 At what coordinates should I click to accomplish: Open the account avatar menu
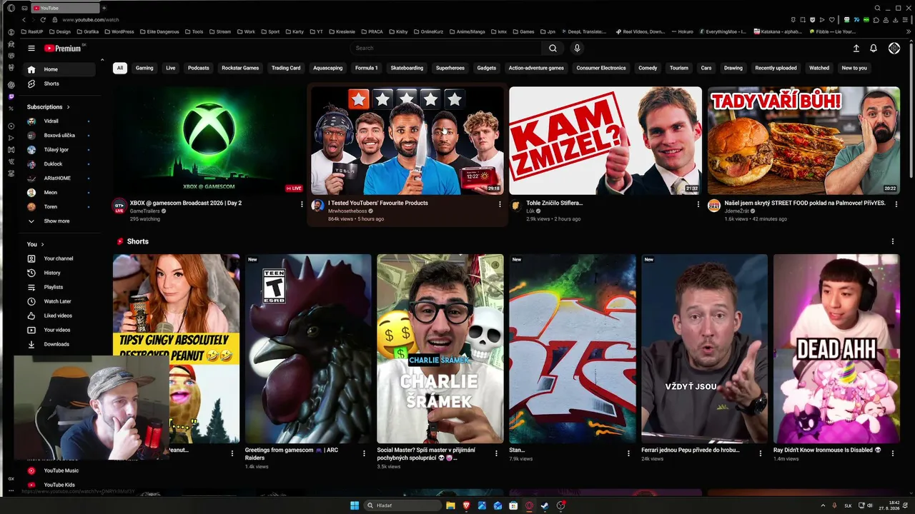point(894,48)
